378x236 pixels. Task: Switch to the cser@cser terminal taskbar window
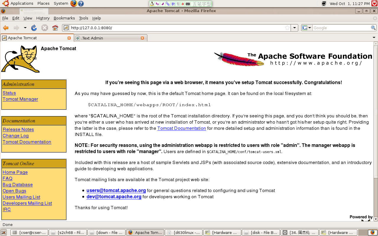click(29, 232)
